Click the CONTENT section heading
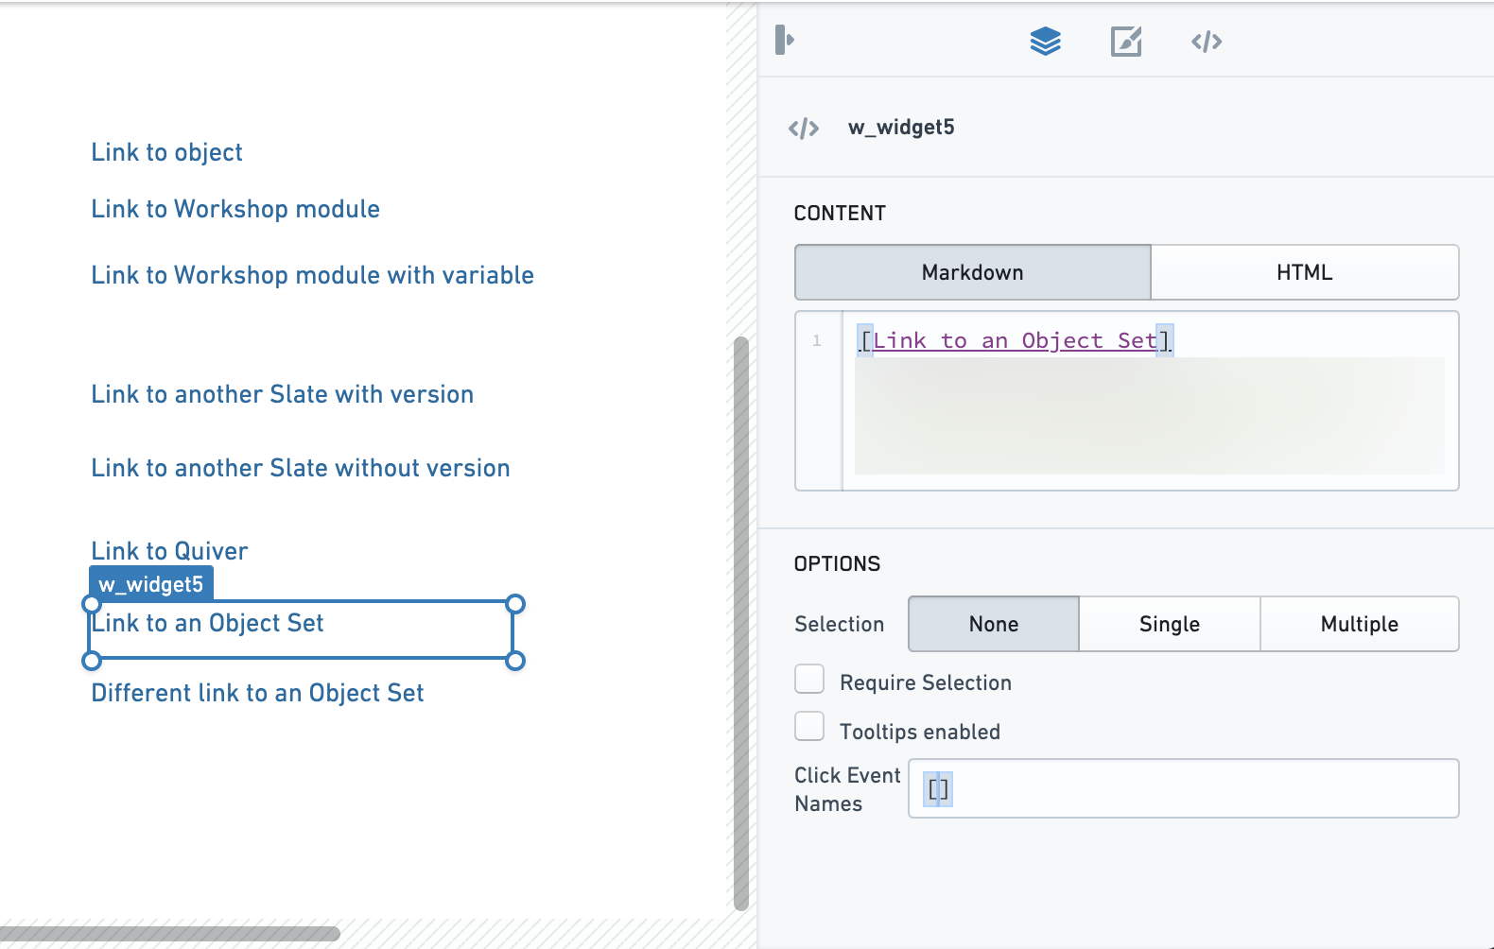 click(x=840, y=214)
